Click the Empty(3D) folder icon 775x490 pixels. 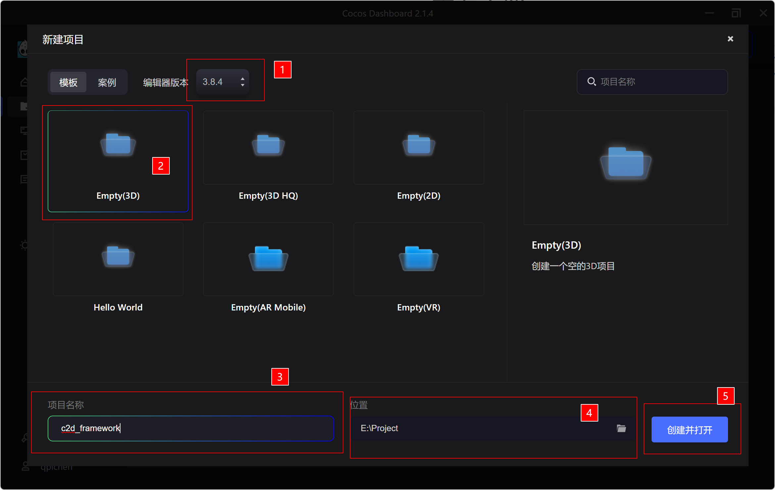point(118,144)
